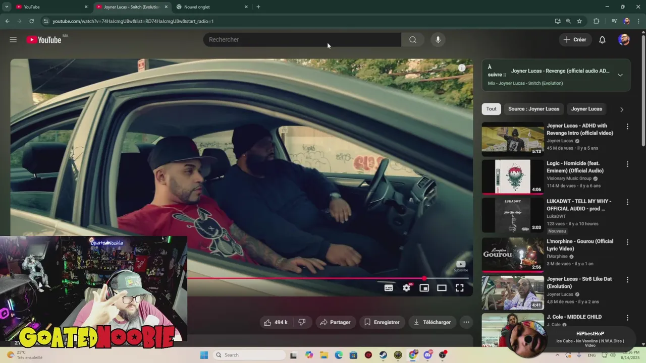646x363 pixels.
Task: Open the YouTube account avatar menu
Action: [624, 39]
